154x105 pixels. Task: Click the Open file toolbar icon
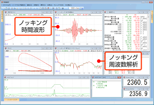pyautogui.click(x=6, y=8)
